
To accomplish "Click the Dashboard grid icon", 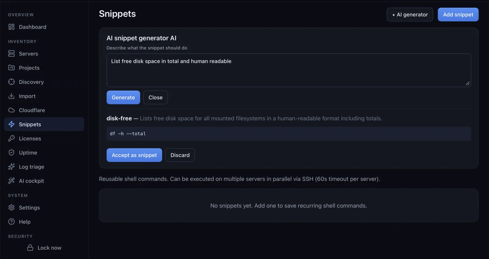I will (11, 27).
